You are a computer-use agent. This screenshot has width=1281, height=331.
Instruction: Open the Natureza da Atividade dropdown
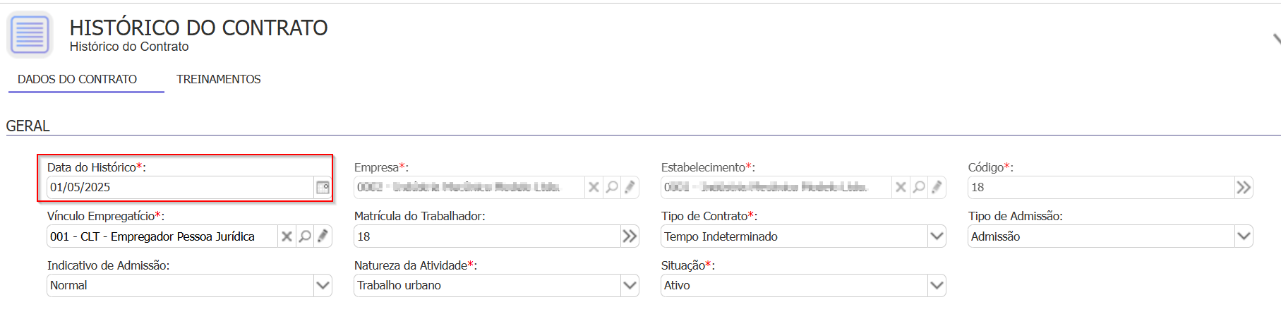click(x=630, y=285)
